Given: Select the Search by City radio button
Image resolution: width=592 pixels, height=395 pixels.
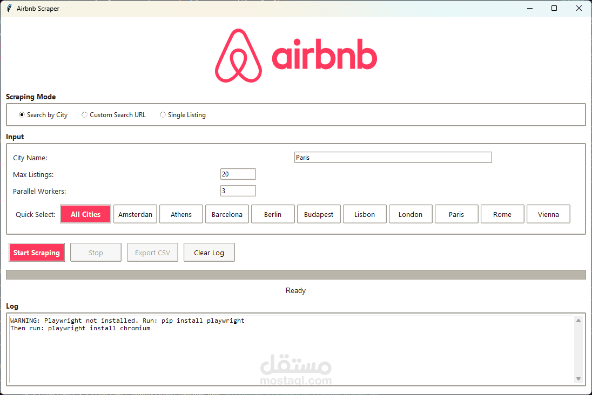Looking at the screenshot, I should click(x=43, y=115).
